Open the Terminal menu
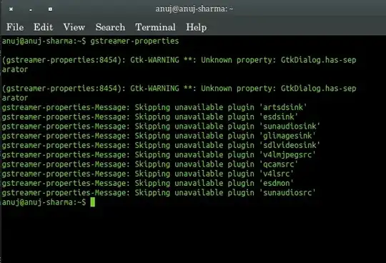The image size is (386, 263). [155, 27]
